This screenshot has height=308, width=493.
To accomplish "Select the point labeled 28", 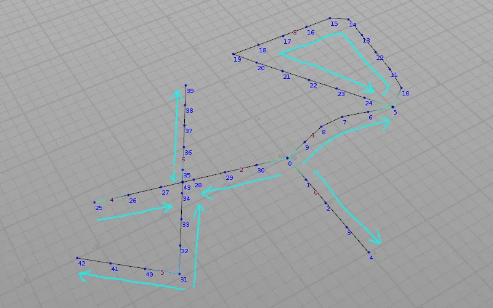I will click(194, 179).
